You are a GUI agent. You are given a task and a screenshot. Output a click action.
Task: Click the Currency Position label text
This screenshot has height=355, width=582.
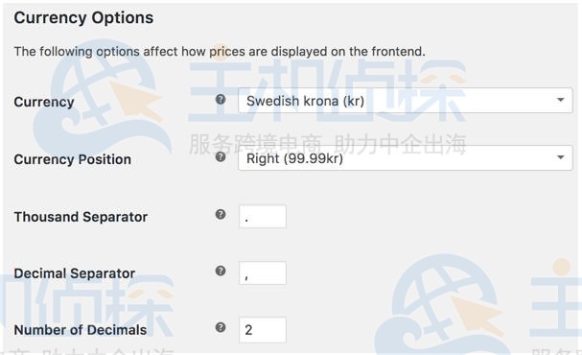pyautogui.click(x=72, y=159)
